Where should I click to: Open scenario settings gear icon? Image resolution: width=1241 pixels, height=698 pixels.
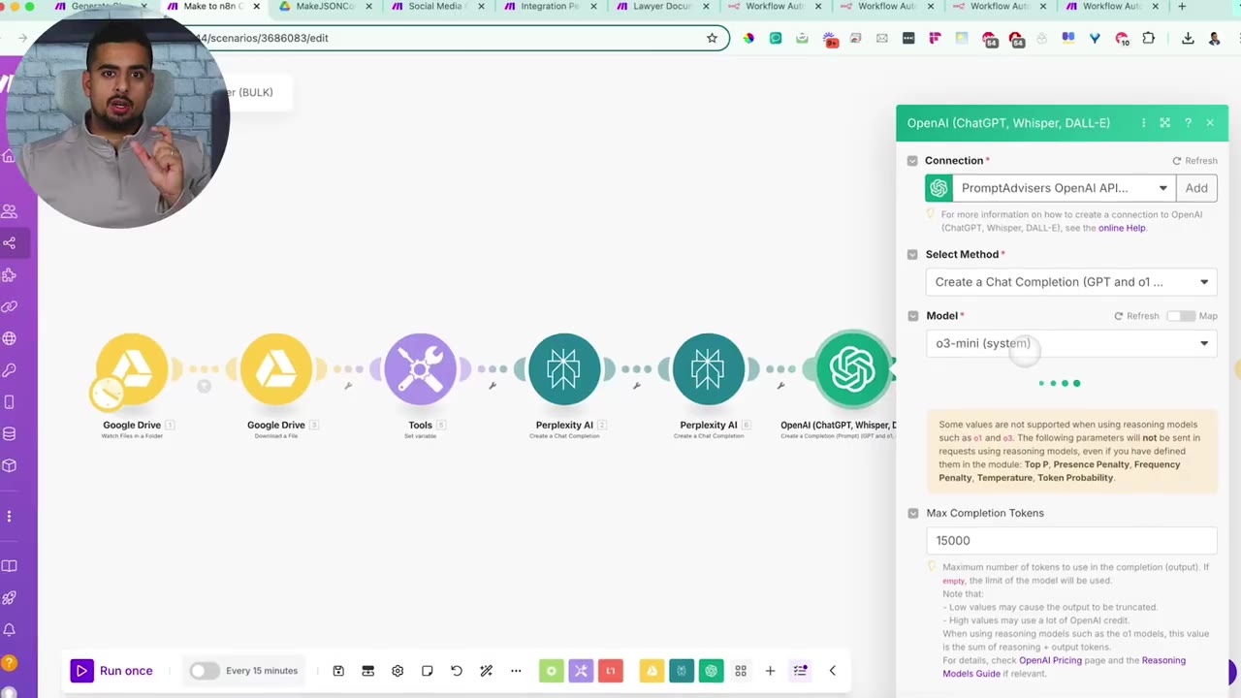[x=398, y=671]
